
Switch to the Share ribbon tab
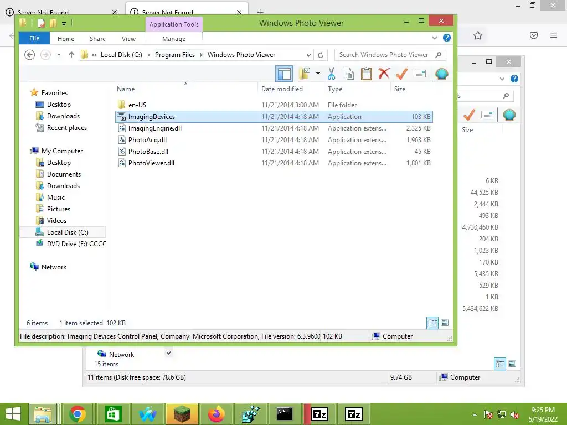pyautogui.click(x=97, y=39)
